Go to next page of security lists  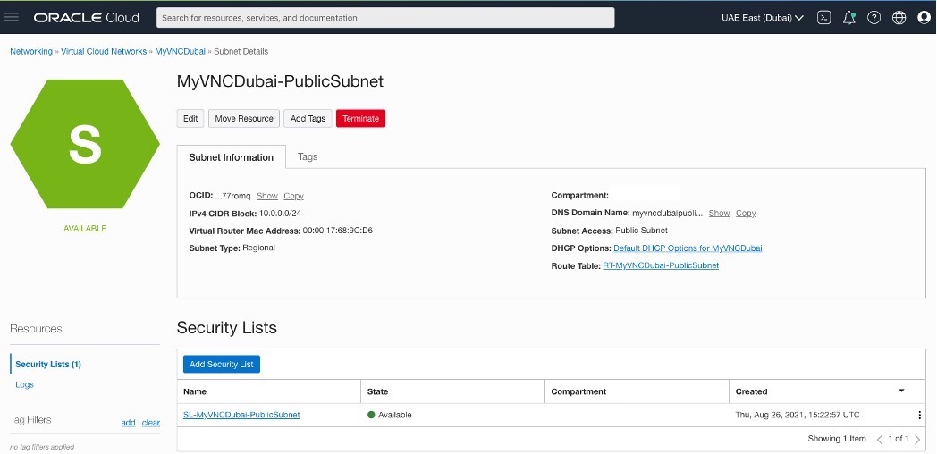(x=917, y=439)
